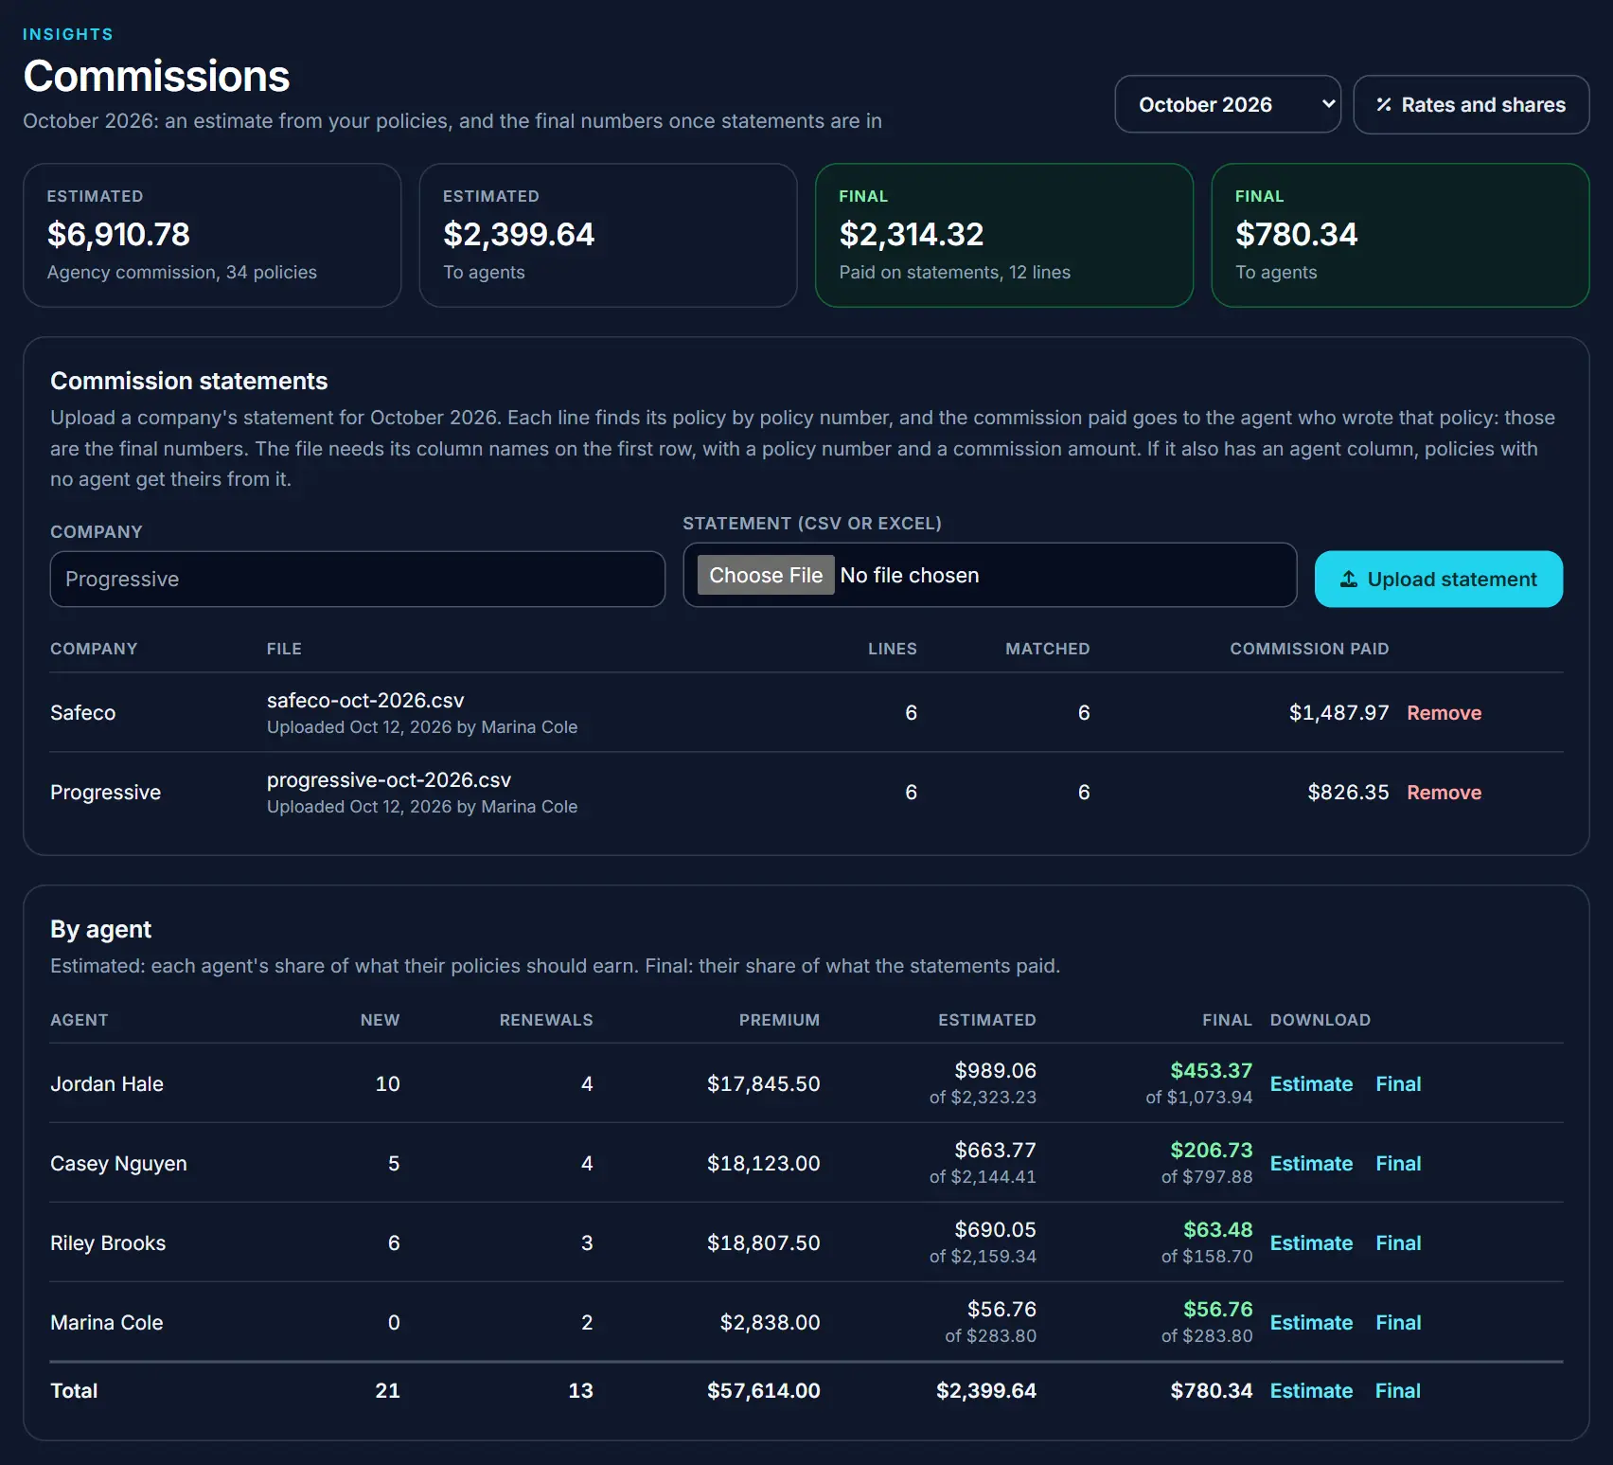The image size is (1613, 1465).
Task: Download Jordan Hale's Final report
Action: click(1398, 1083)
